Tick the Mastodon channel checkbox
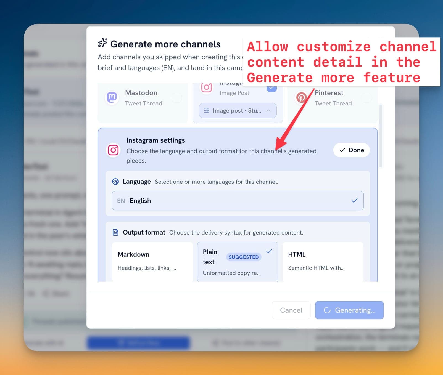 pyautogui.click(x=177, y=97)
